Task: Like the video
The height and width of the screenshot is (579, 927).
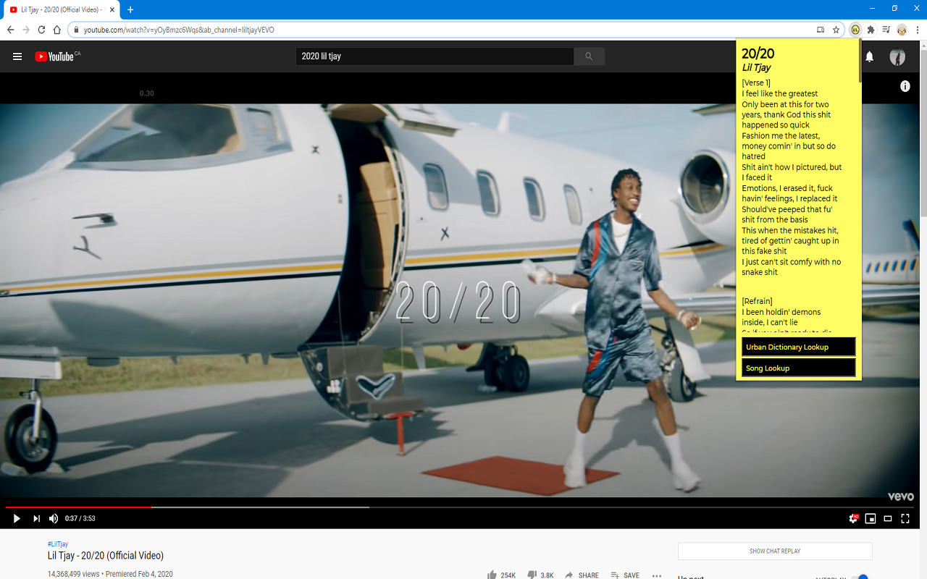Action: pos(501,575)
